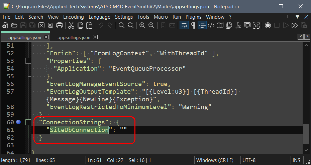
Task: Switch to the second appsettings.json tab
Action: pos(74,37)
